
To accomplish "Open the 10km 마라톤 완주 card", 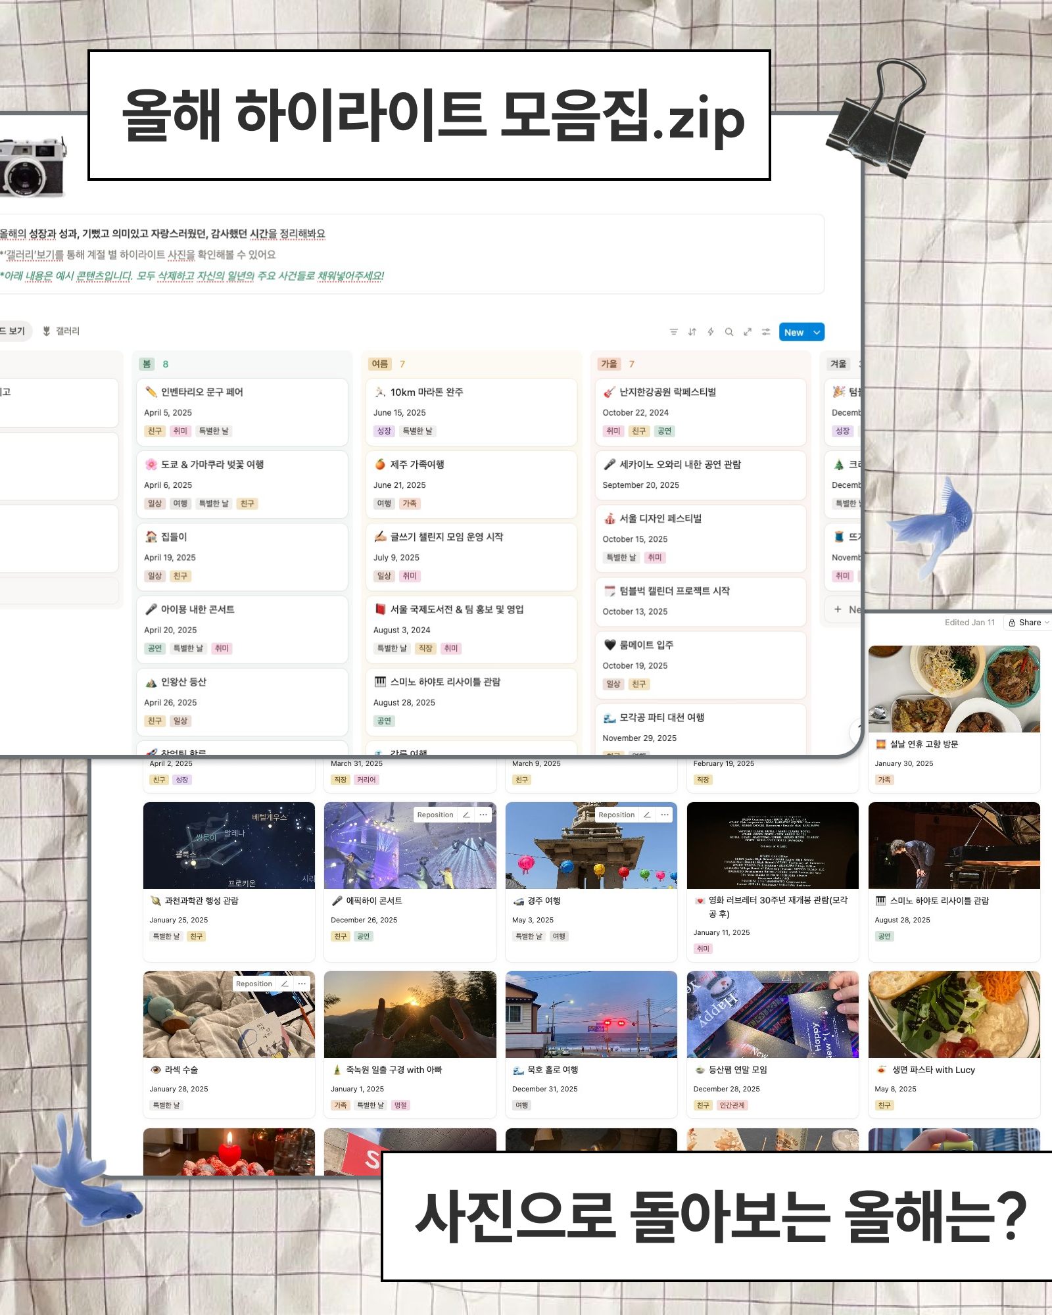I will [426, 392].
